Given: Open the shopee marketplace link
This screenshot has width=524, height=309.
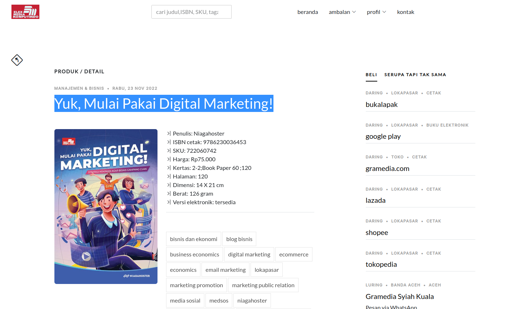Looking at the screenshot, I should (377, 232).
